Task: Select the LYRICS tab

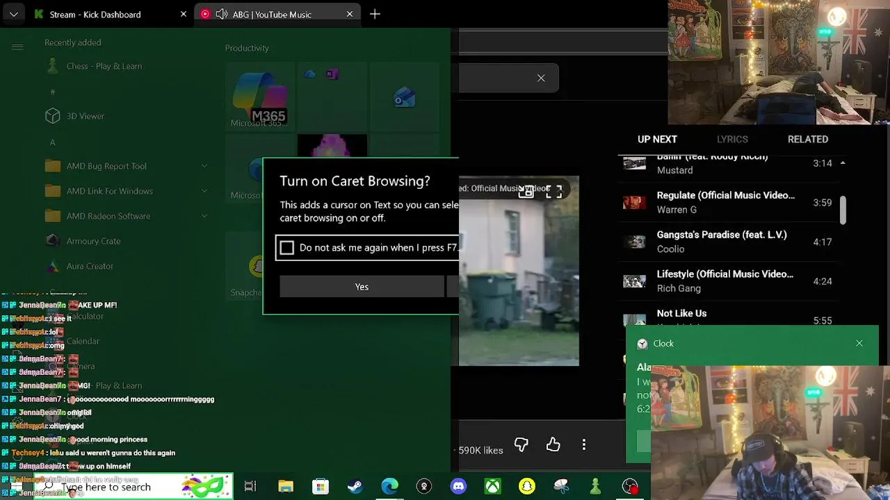Action: [732, 139]
